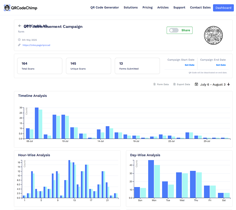The height and width of the screenshot is (210, 236).
Task: Click Set Date under Campaign Start Date
Action: pyautogui.click(x=189, y=65)
